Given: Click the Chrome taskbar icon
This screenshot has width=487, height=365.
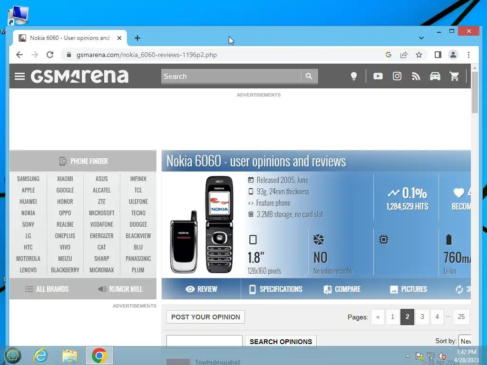Looking at the screenshot, I should click(99, 355).
